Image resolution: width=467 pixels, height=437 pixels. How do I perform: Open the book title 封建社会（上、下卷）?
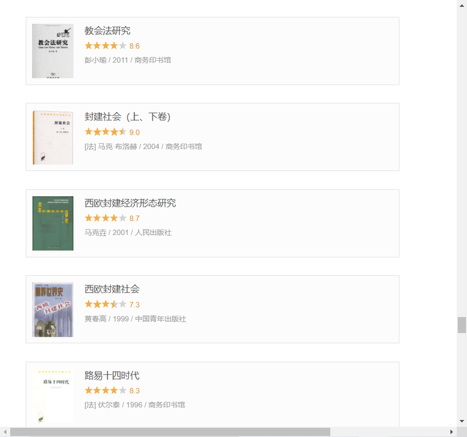127,117
